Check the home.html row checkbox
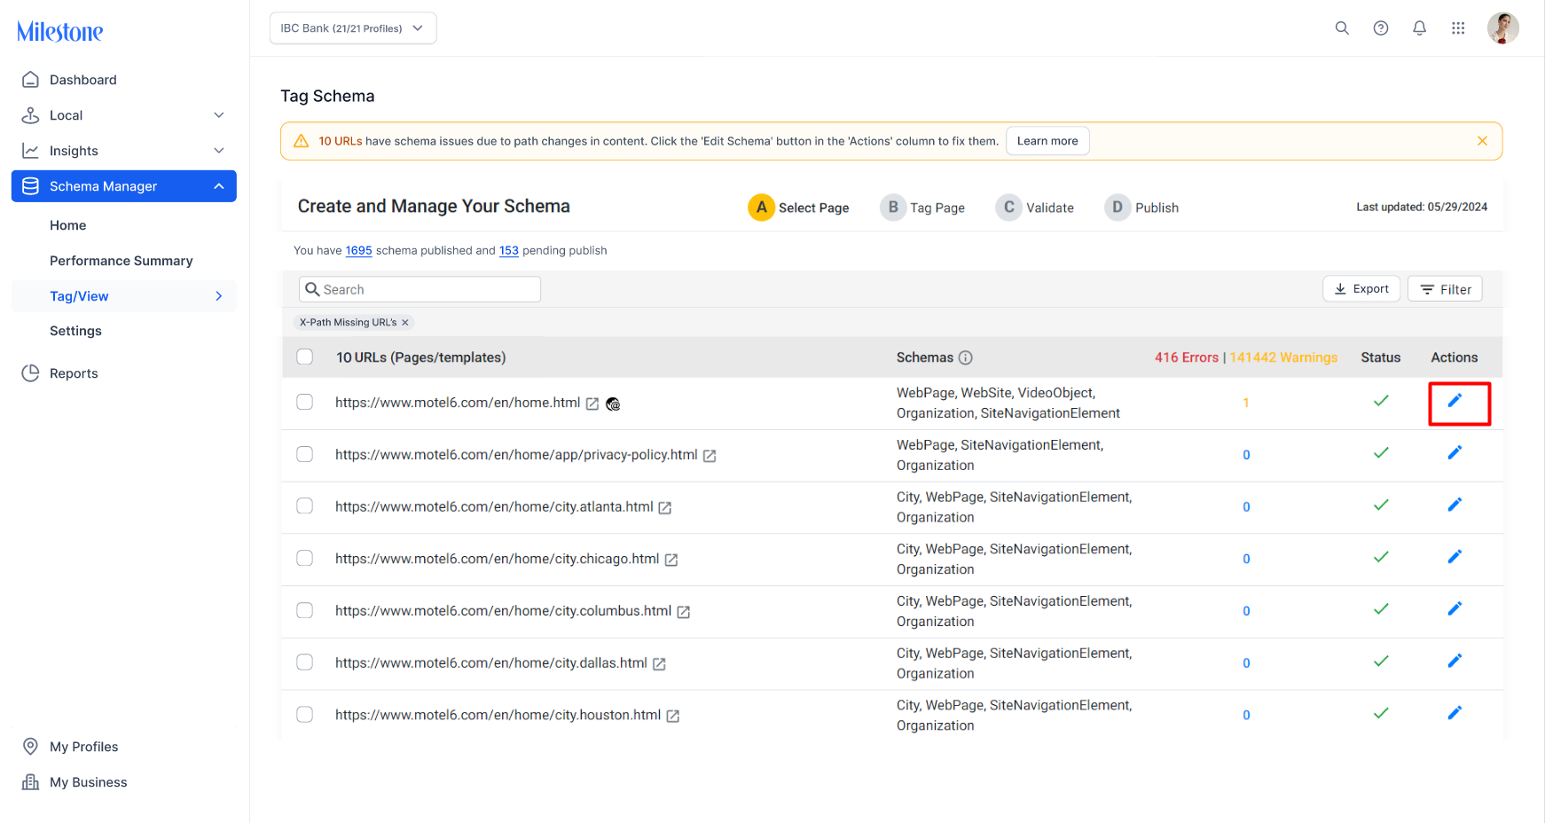The image size is (1545, 823). 305,402
